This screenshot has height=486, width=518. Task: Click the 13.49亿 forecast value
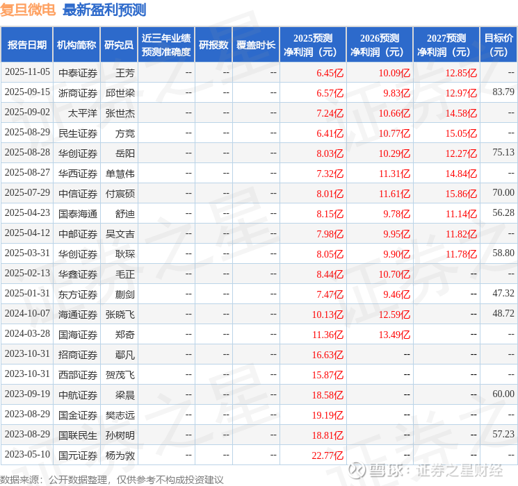394,335
